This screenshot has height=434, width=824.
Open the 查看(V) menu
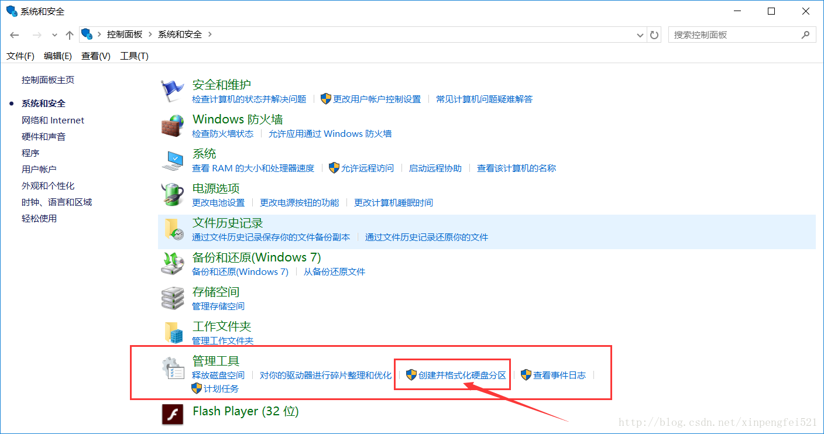point(95,56)
